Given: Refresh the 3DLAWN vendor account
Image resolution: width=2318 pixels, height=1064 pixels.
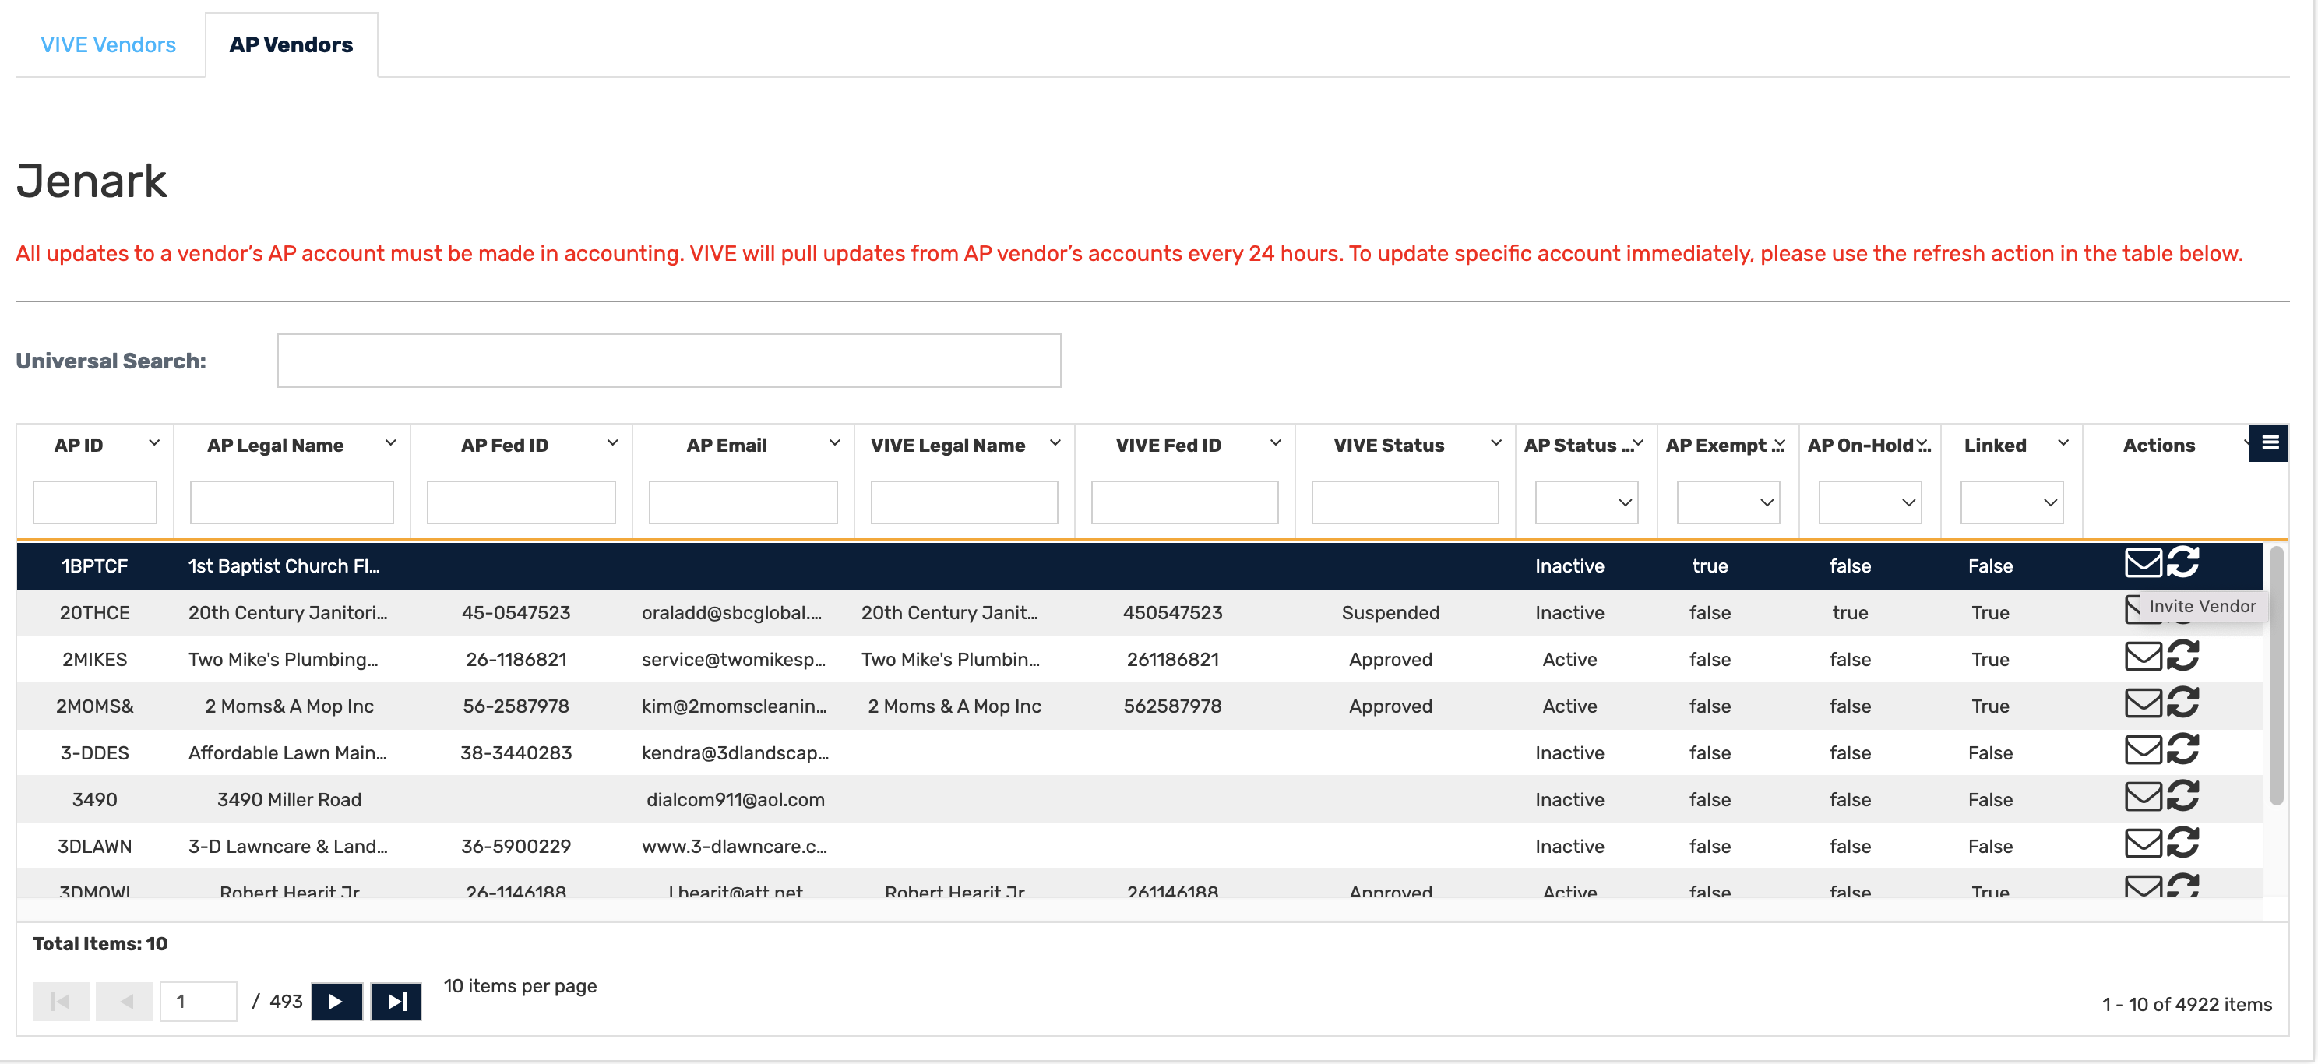Looking at the screenshot, I should (2182, 844).
